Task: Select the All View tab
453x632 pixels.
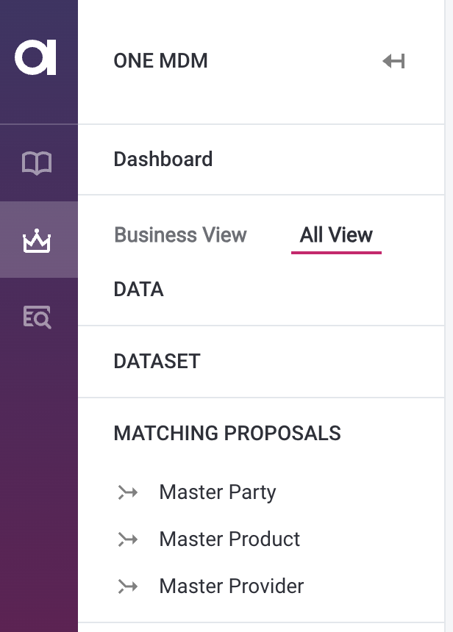Action: [336, 234]
